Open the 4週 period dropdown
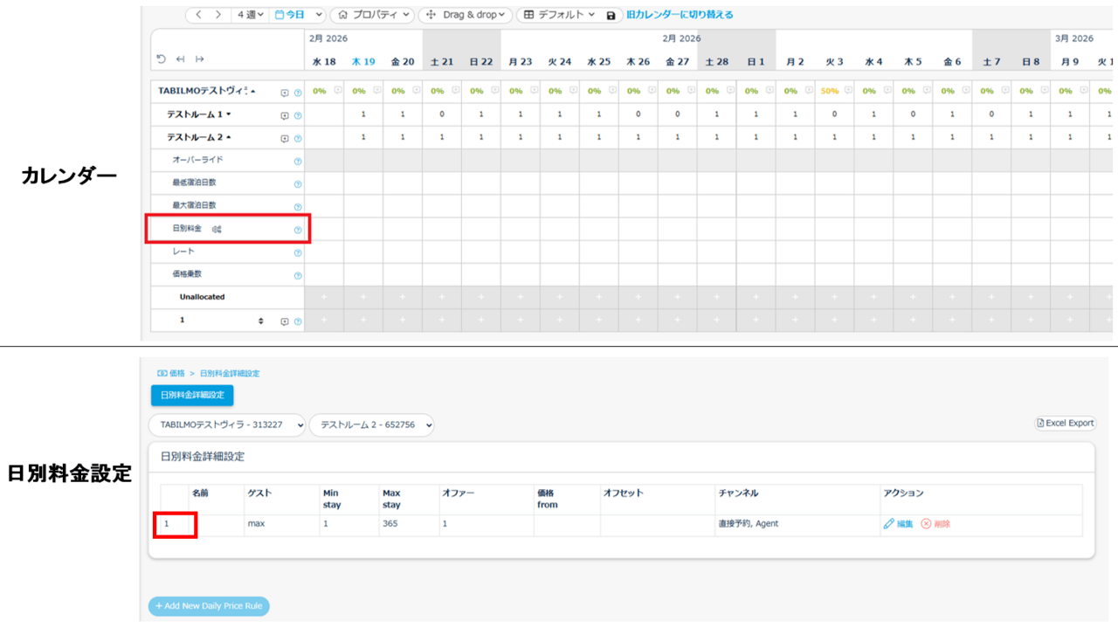The image size is (1118, 628). coord(251,15)
